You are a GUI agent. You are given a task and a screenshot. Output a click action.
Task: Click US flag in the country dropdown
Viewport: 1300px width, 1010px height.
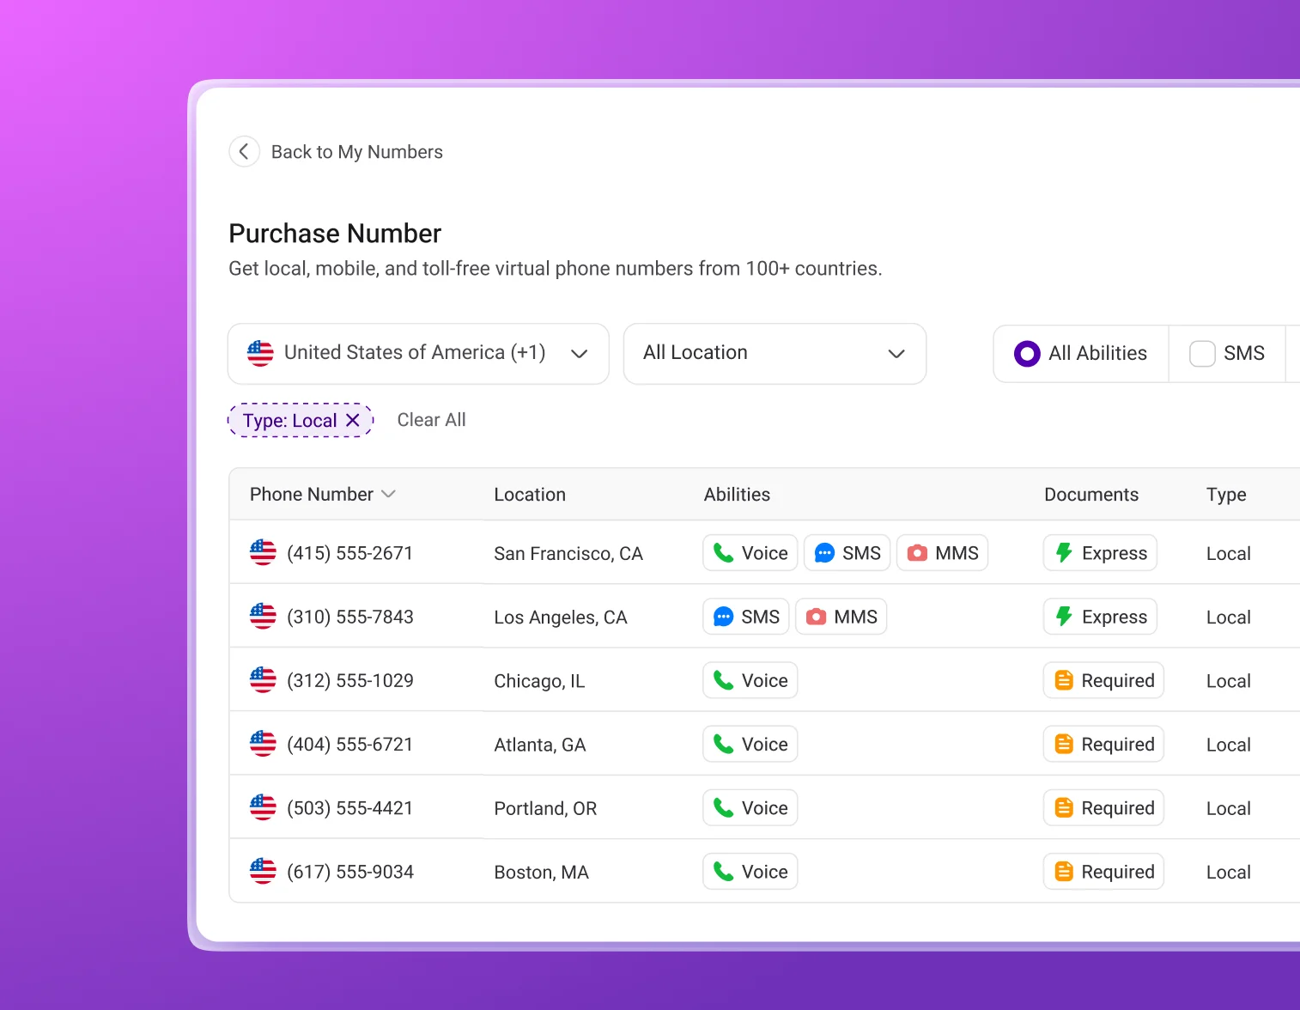(x=260, y=353)
